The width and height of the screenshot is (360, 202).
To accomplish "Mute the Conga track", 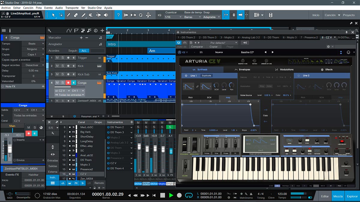I will click(x=57, y=83).
